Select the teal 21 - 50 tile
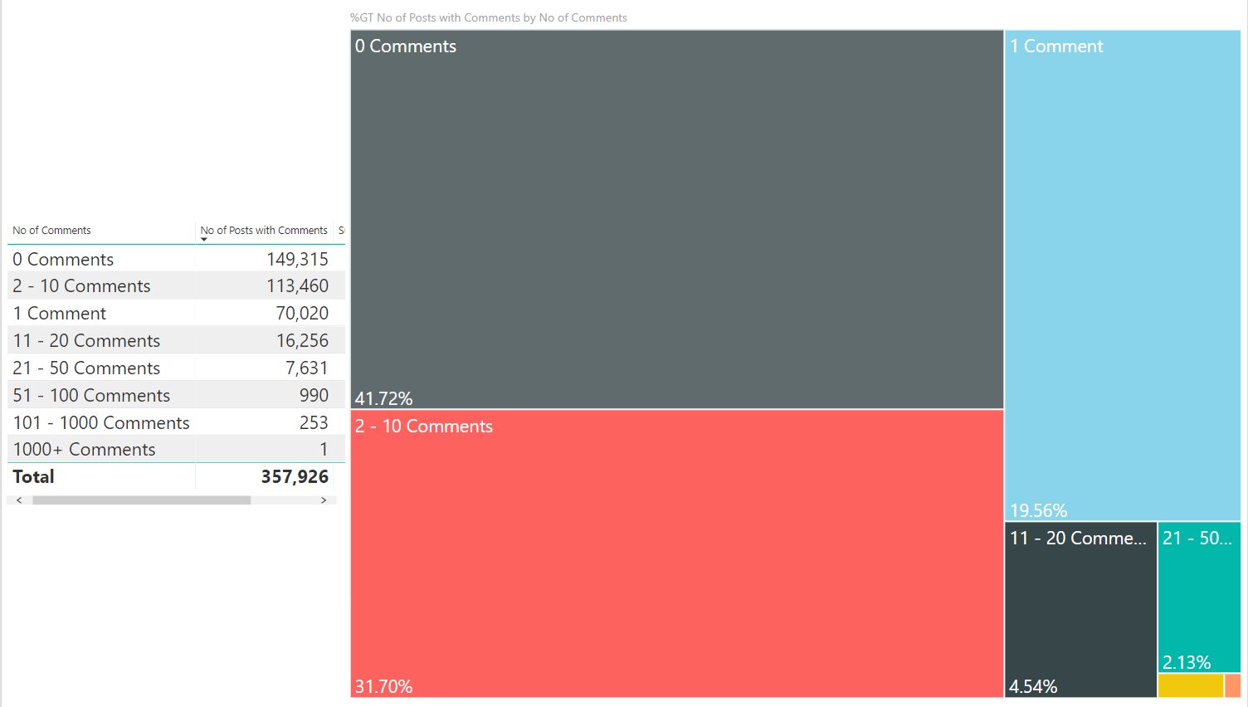Screen dimensions: 1248x707 coord(1199,597)
